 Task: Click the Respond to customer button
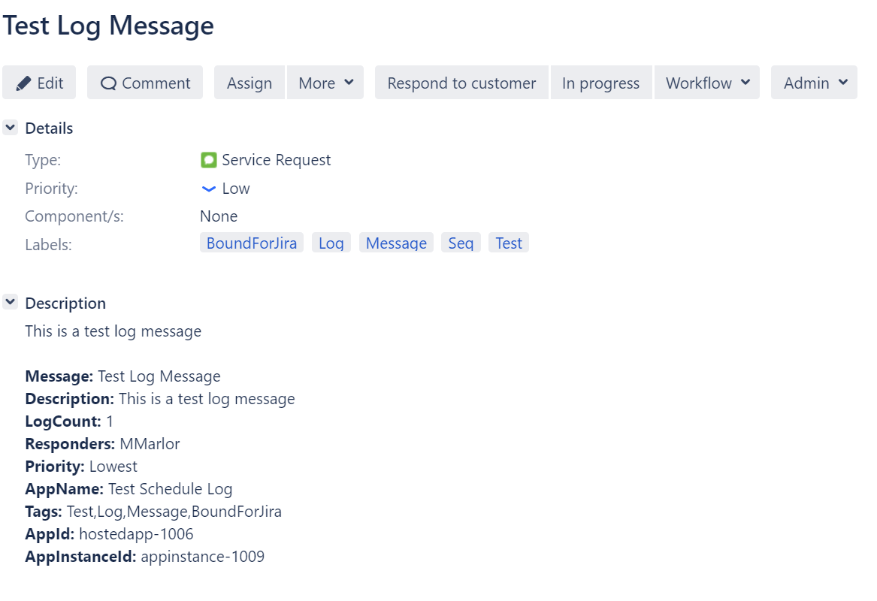(x=461, y=83)
